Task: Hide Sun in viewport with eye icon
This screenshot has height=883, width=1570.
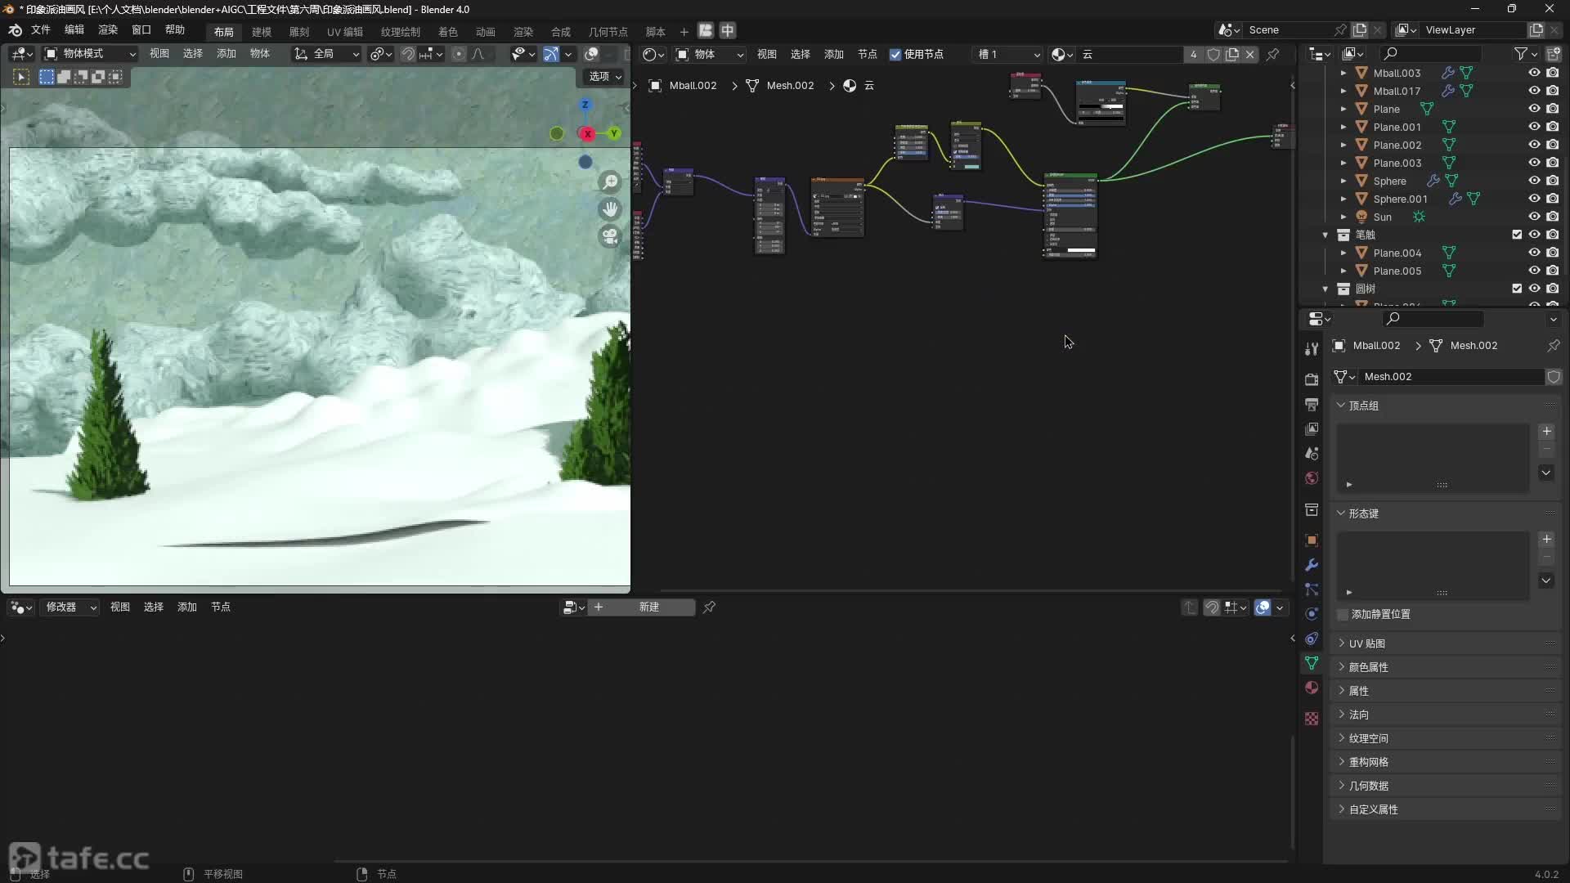Action: [x=1534, y=217]
